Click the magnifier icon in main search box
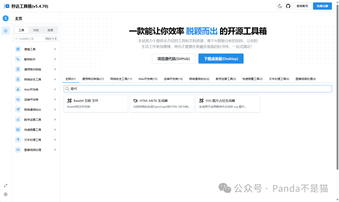Image resolution: width=339 pixels, height=202 pixels. pyautogui.click(x=67, y=89)
